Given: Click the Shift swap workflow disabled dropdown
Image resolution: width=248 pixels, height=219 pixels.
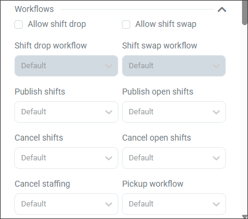Looking at the screenshot, I should pos(174,66).
